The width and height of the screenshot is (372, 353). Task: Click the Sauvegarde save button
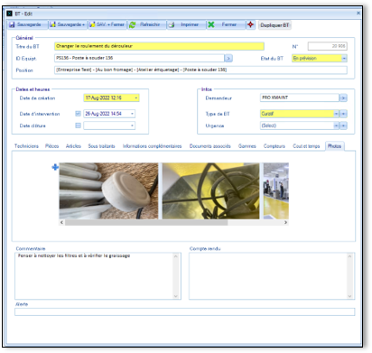(27, 24)
